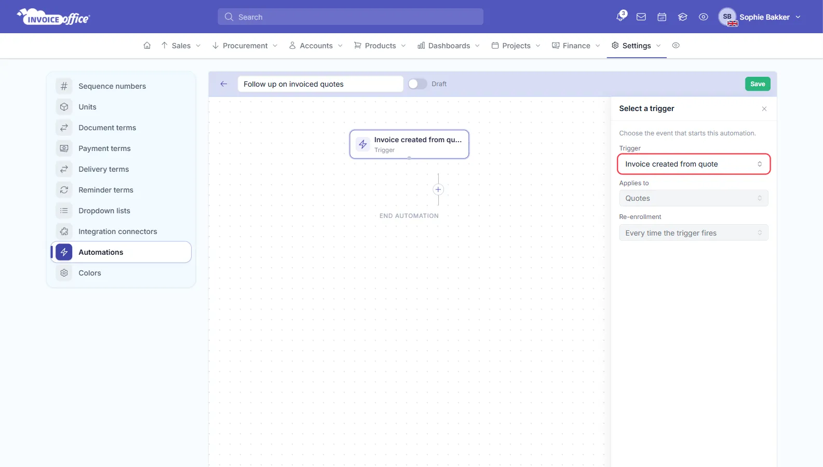Click the Document terms arrows icon
Viewport: 823px width, 467px height.
pos(64,127)
